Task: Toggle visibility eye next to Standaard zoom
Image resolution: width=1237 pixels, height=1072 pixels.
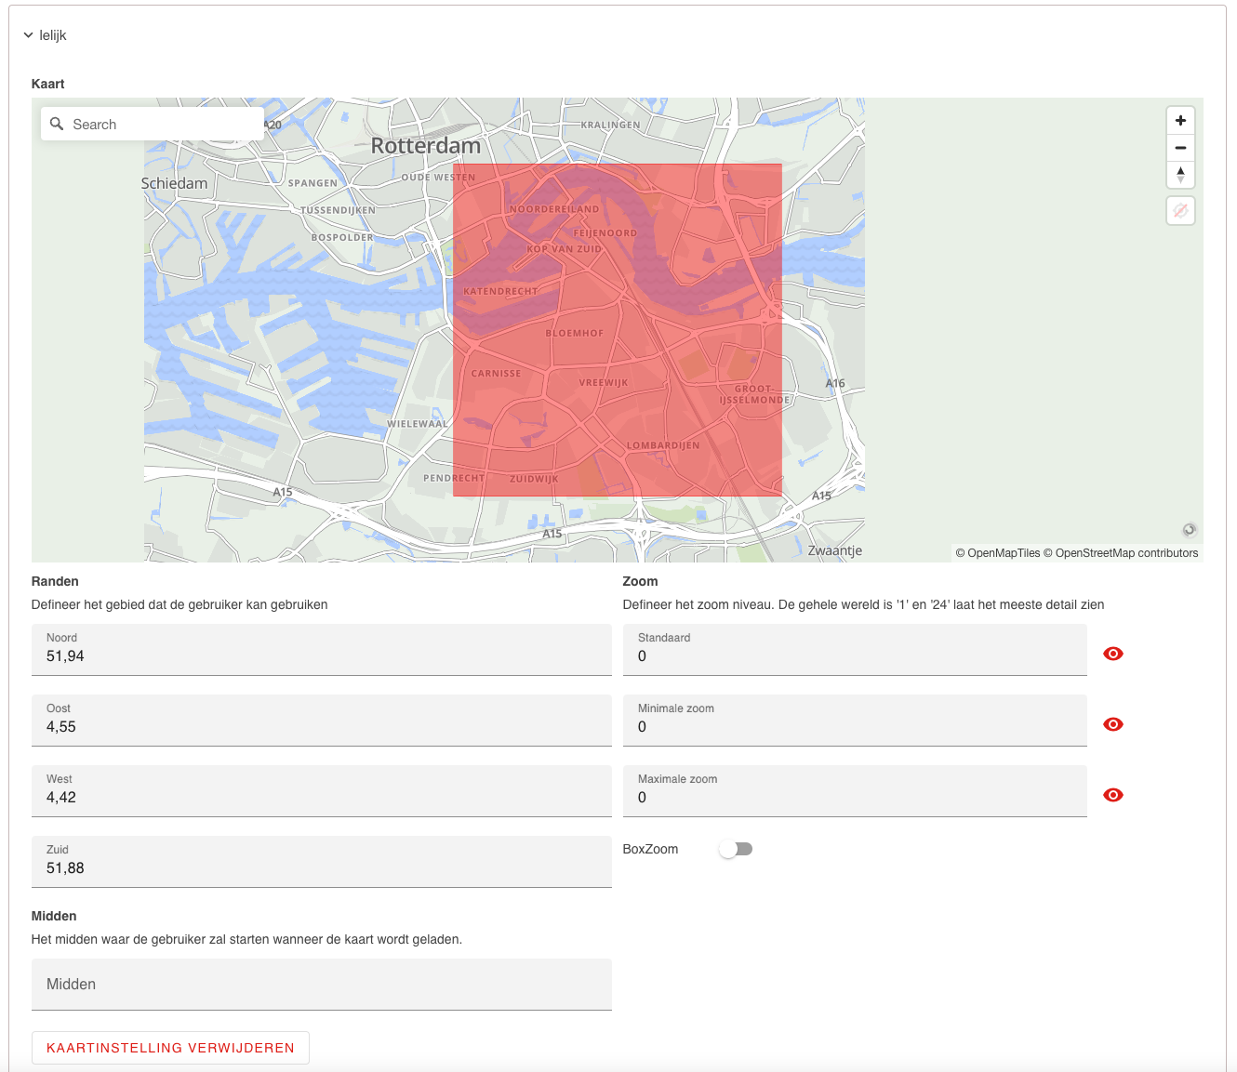Action: [1113, 654]
